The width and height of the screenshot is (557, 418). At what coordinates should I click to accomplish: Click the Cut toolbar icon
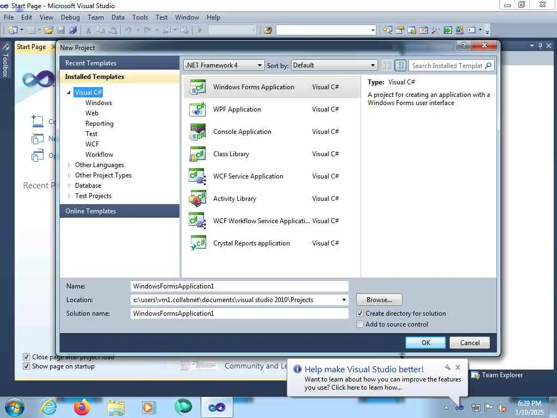click(89, 30)
